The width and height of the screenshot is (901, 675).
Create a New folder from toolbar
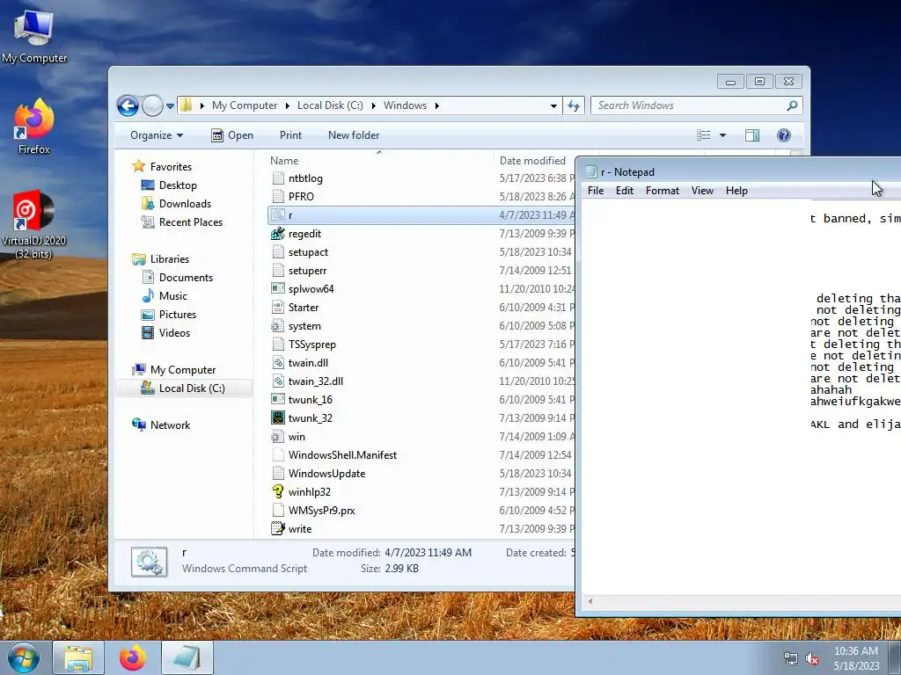pyautogui.click(x=354, y=135)
